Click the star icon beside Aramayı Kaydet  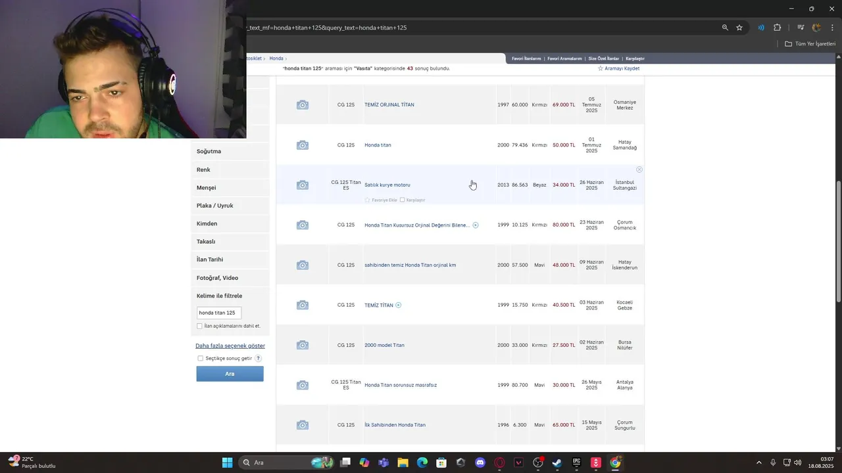coord(600,68)
